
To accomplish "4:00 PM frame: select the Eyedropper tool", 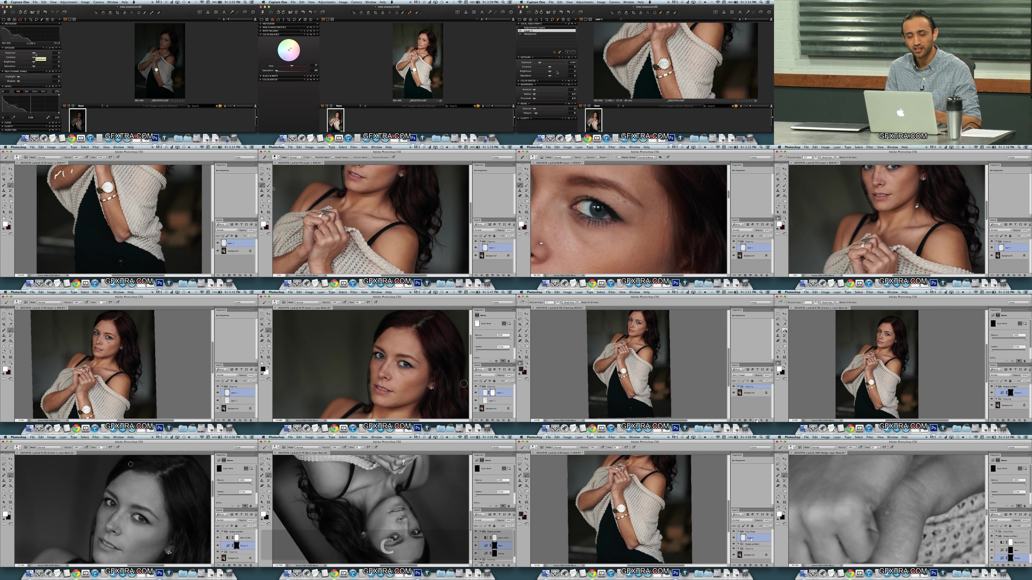I will coord(11,469).
